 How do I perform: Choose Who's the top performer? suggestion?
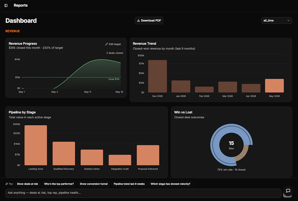59,184
